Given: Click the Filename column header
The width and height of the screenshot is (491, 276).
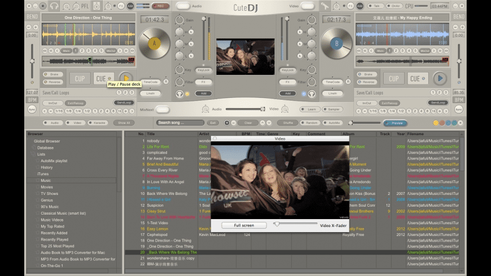Looking at the screenshot, I should [433, 134].
